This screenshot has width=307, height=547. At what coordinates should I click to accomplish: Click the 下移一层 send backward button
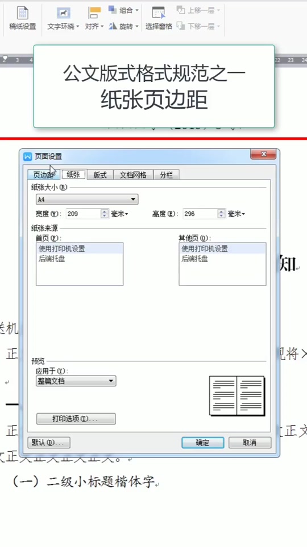click(x=198, y=26)
